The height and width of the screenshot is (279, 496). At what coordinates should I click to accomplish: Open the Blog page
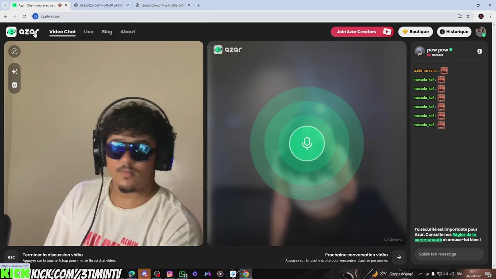107,32
